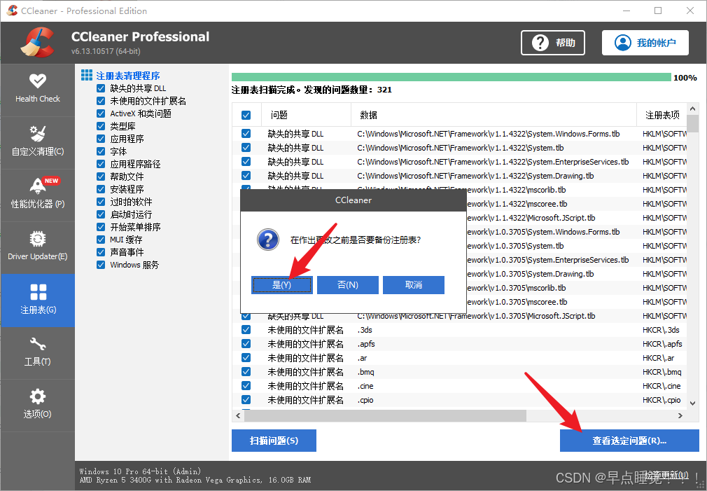Click the System.tlb v1.1.4322 path

(x=461, y=148)
